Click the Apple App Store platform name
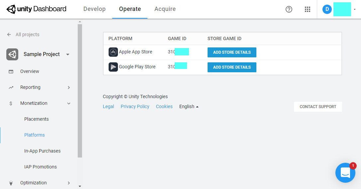 [x=135, y=52]
